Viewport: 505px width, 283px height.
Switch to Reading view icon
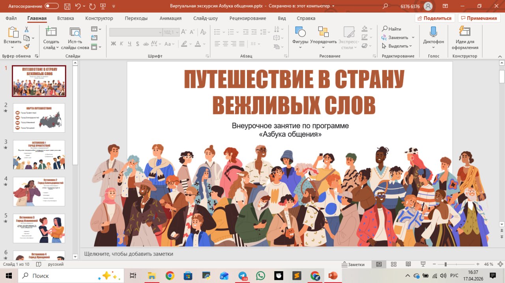(x=408, y=265)
